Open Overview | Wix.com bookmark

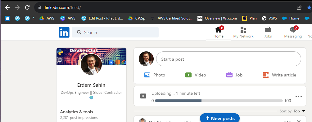pyautogui.click(x=217, y=18)
